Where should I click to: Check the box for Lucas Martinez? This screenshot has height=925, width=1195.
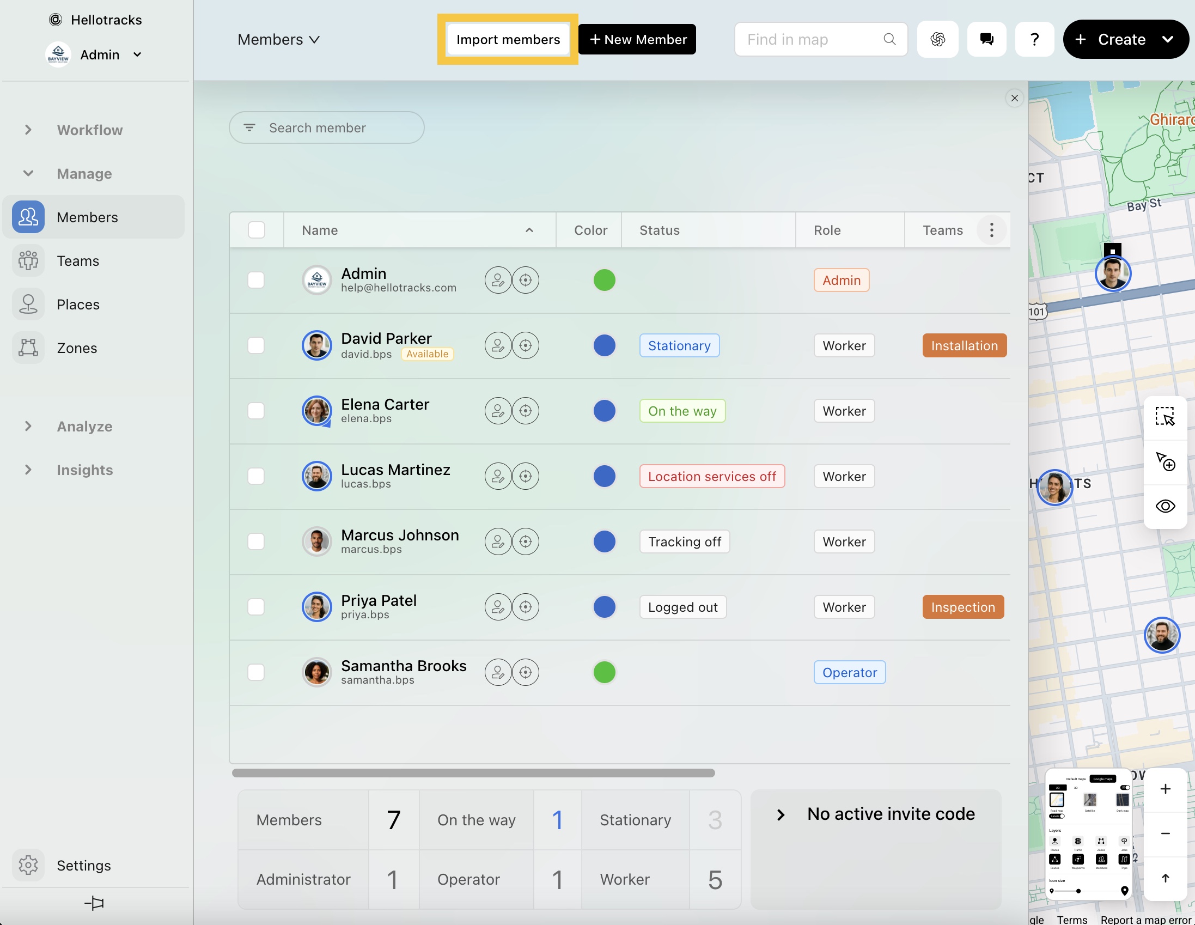[x=256, y=476]
